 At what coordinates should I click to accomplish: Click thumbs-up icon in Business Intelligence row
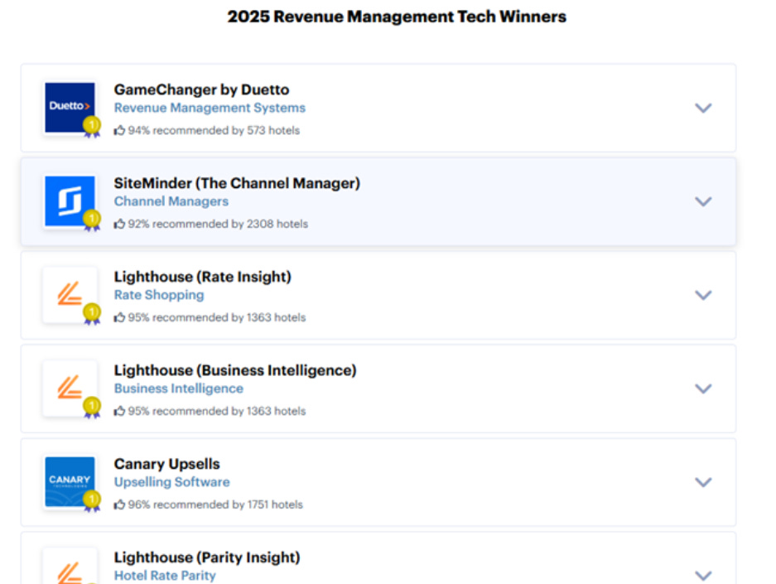[x=119, y=411]
